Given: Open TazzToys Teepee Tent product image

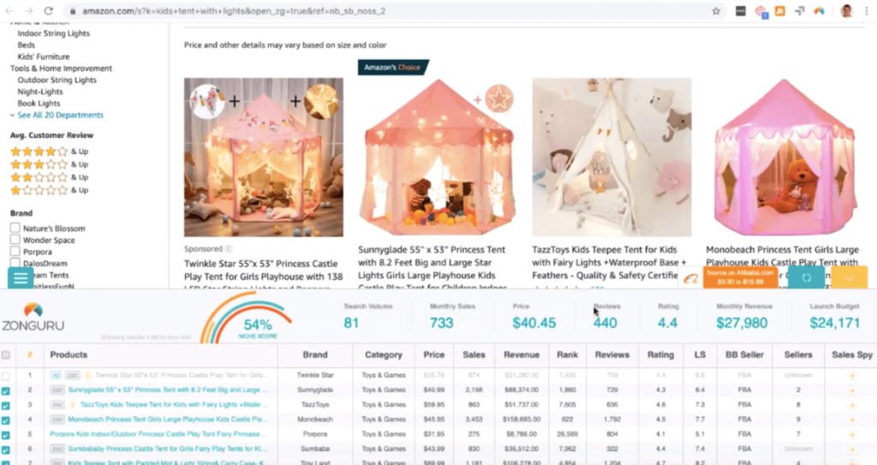Looking at the screenshot, I should coord(612,158).
